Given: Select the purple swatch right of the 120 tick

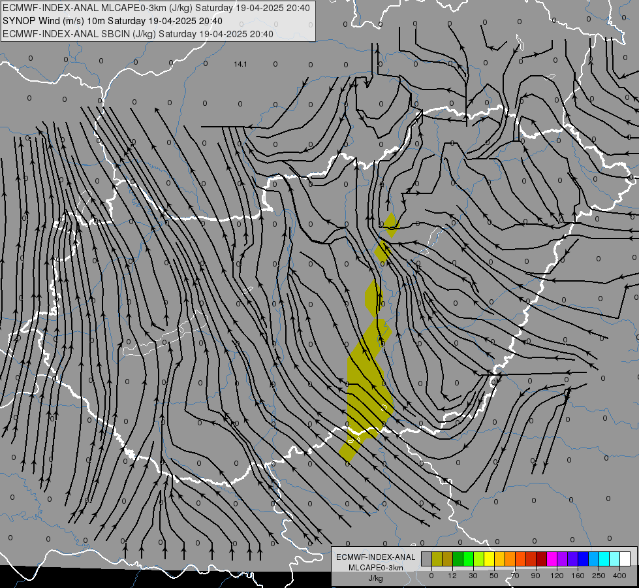Looking at the screenshot, I should (563, 559).
